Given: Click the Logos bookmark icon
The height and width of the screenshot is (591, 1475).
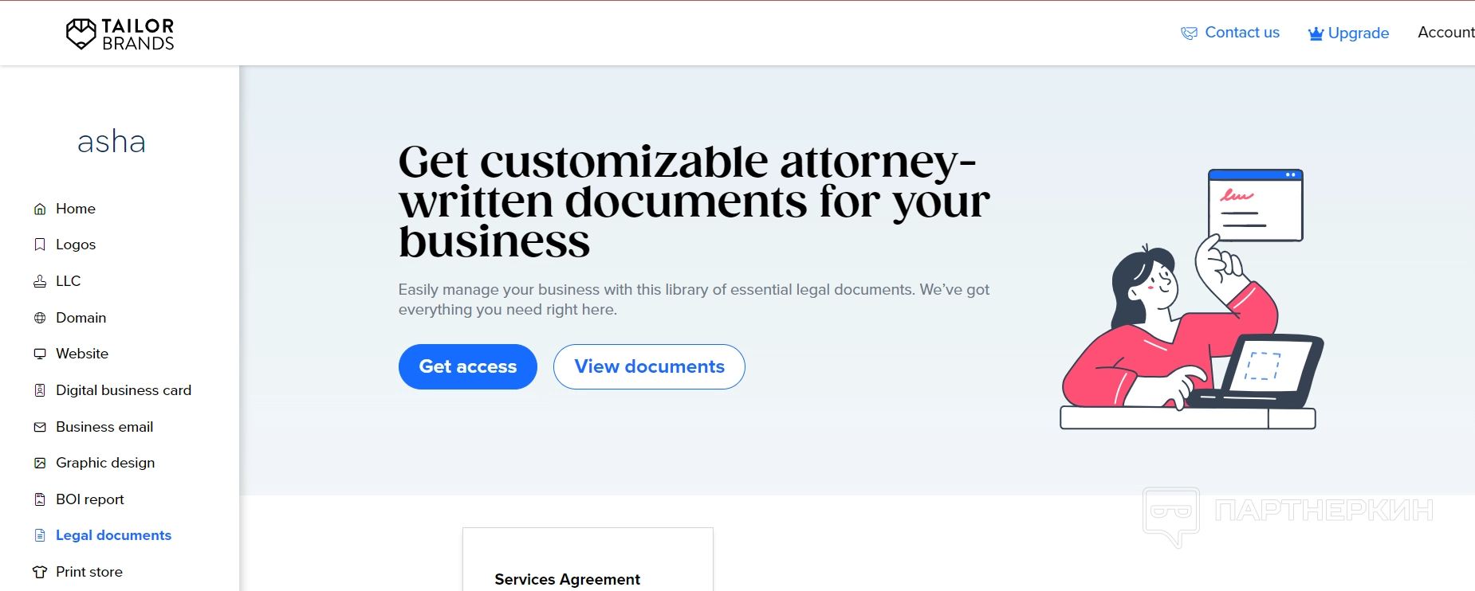Looking at the screenshot, I should pyautogui.click(x=40, y=245).
